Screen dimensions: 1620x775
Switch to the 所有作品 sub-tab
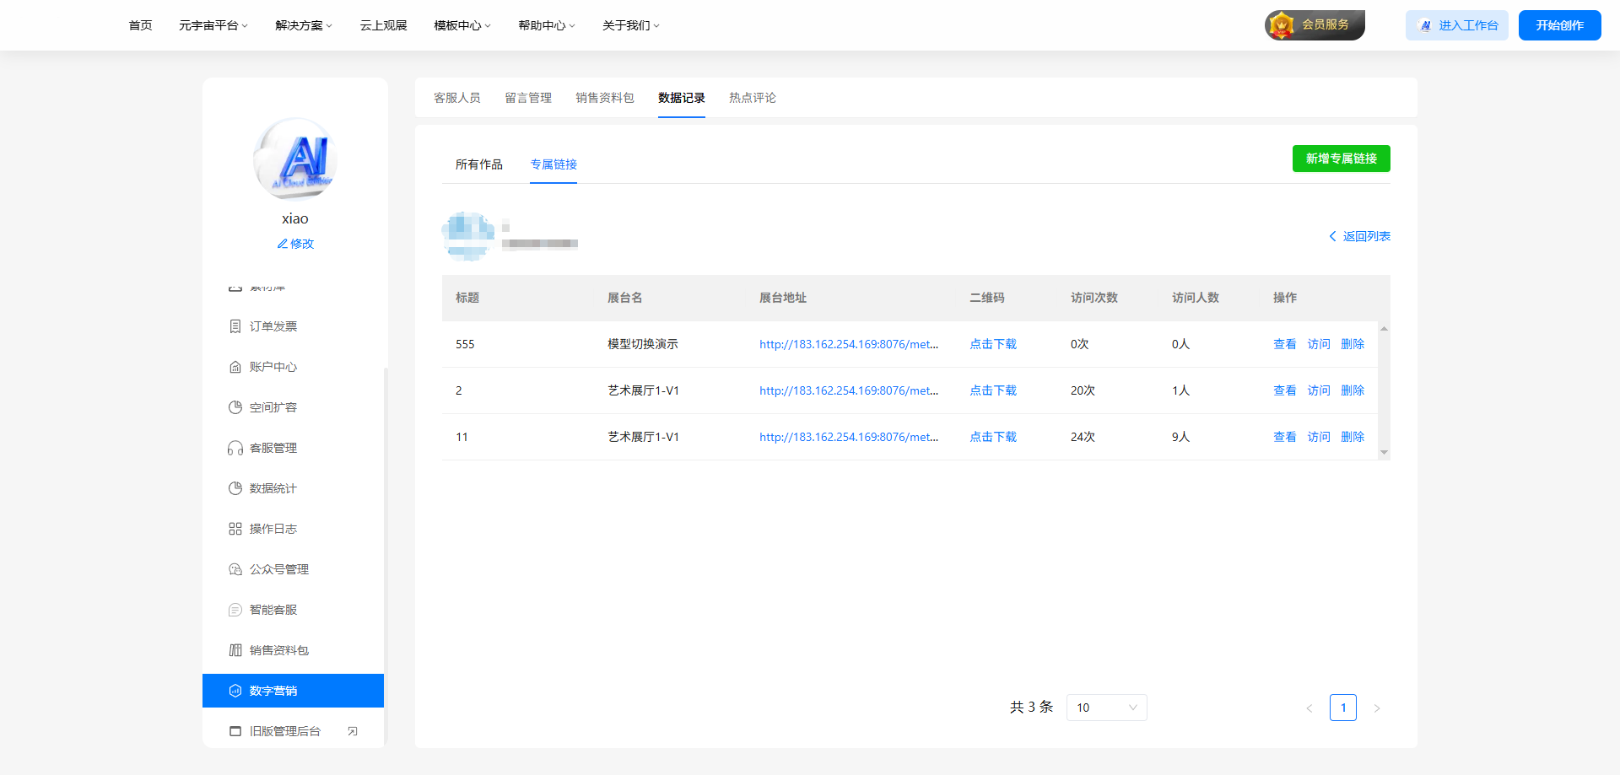pyautogui.click(x=478, y=164)
